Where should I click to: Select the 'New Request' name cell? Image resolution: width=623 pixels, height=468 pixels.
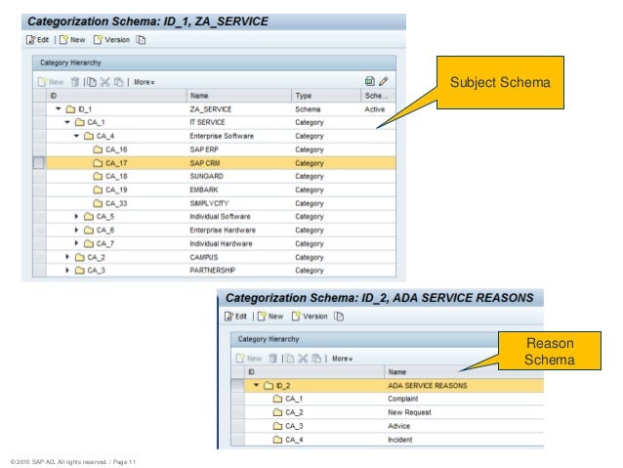(x=409, y=412)
